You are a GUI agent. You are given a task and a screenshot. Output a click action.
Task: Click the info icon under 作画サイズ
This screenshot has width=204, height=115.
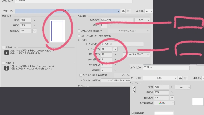pyautogui.click(x=6, y=68)
